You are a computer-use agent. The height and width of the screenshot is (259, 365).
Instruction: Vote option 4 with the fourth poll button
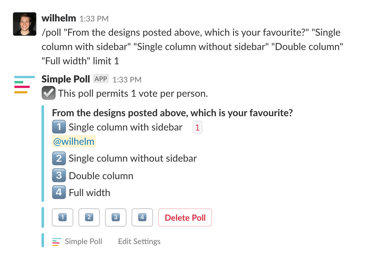tap(142, 217)
